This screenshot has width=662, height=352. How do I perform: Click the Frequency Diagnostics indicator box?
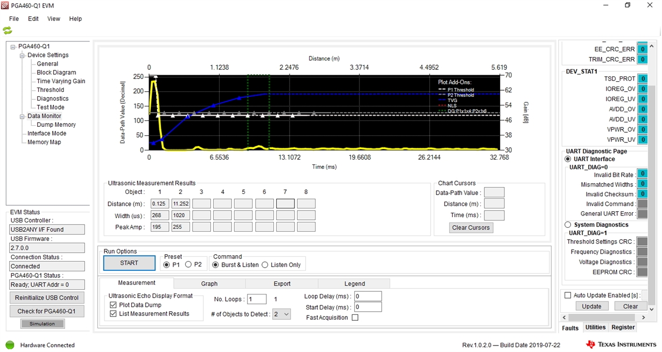(x=642, y=252)
